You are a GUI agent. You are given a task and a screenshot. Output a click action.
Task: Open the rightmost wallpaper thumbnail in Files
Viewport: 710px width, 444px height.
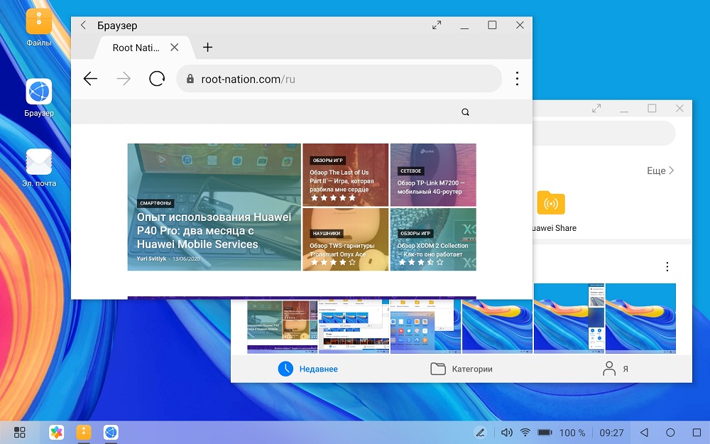click(640, 318)
